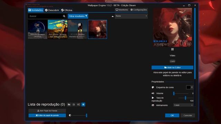The height and width of the screenshot is (124, 221).
Task: Maximize the Wallpaper Engine window
Action: (x=189, y=6)
